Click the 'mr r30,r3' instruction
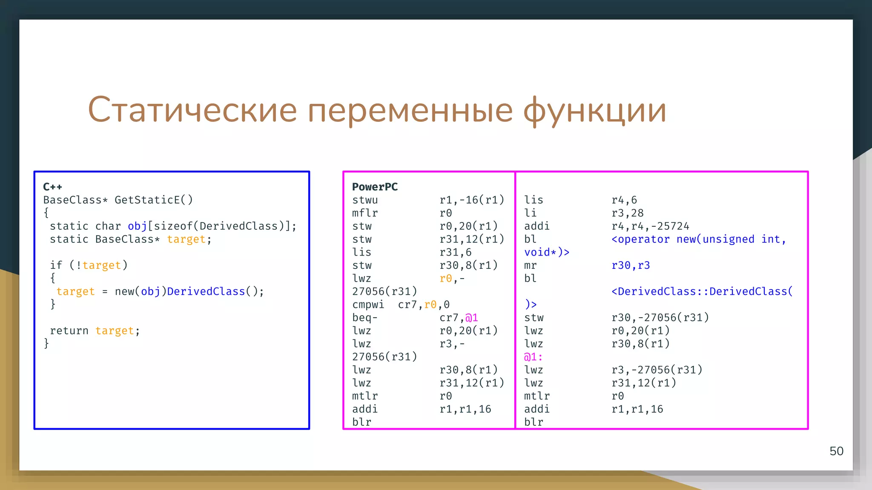Screen dimensions: 872x490 pyautogui.click(x=587, y=265)
